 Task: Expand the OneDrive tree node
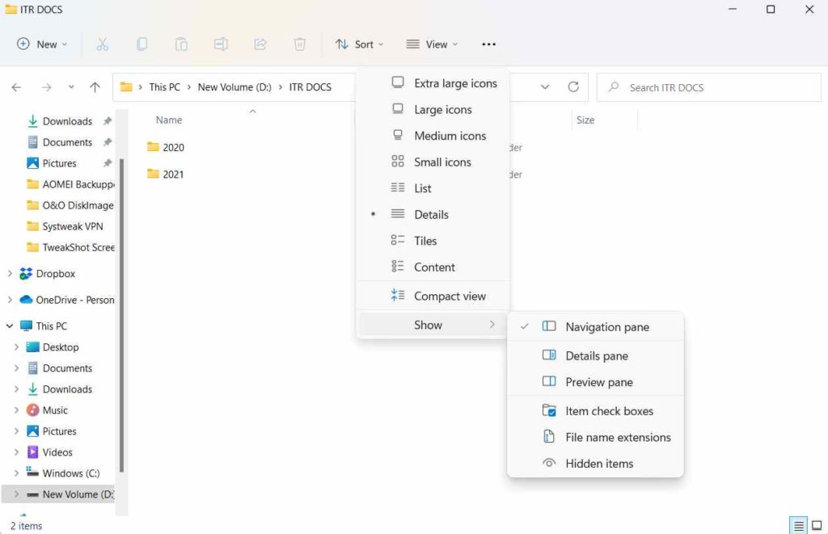click(10, 300)
